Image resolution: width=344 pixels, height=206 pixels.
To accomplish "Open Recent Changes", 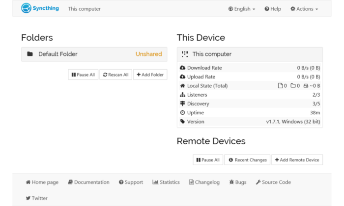I will pos(247,160).
